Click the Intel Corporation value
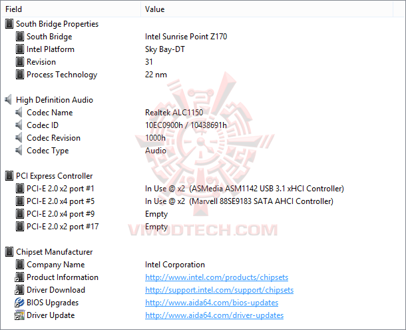406x330 pixels. [175, 265]
